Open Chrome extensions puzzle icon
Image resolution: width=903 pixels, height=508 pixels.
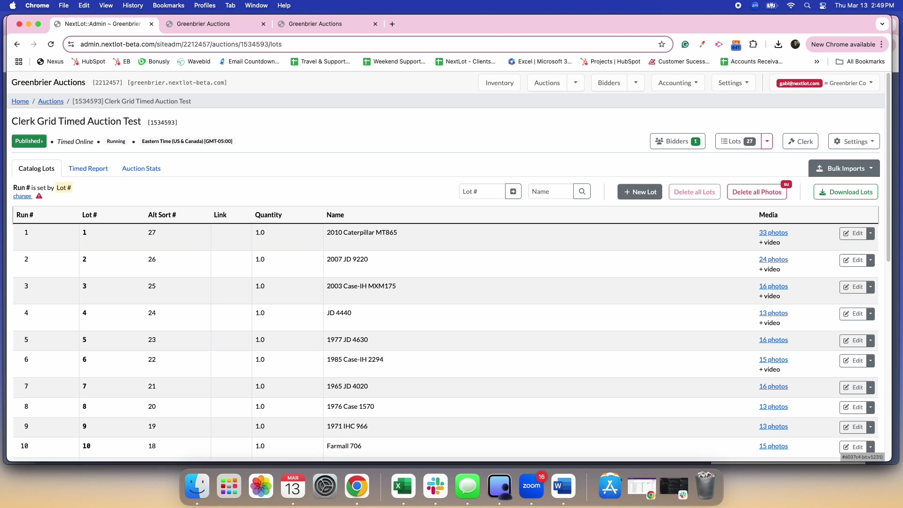pos(753,44)
